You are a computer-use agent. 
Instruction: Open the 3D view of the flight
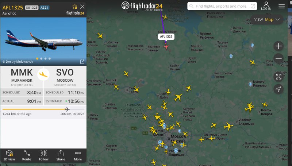point(9,155)
